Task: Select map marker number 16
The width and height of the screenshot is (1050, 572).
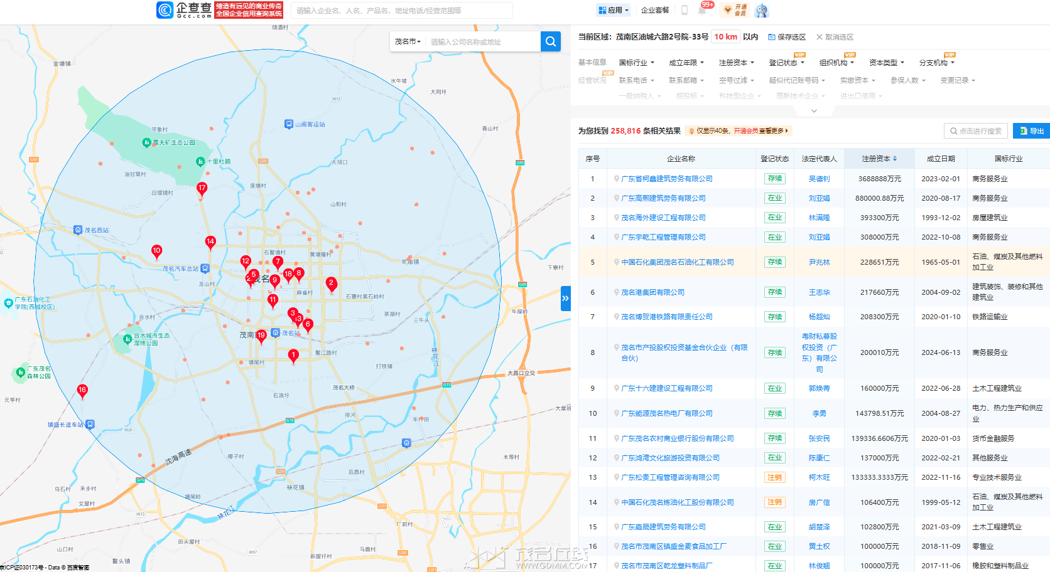Action: pyautogui.click(x=82, y=391)
